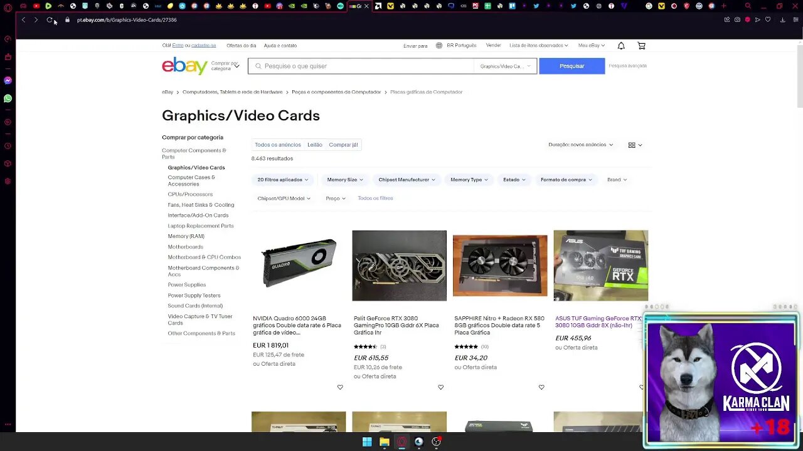Click the padlock site security icon

click(67, 20)
